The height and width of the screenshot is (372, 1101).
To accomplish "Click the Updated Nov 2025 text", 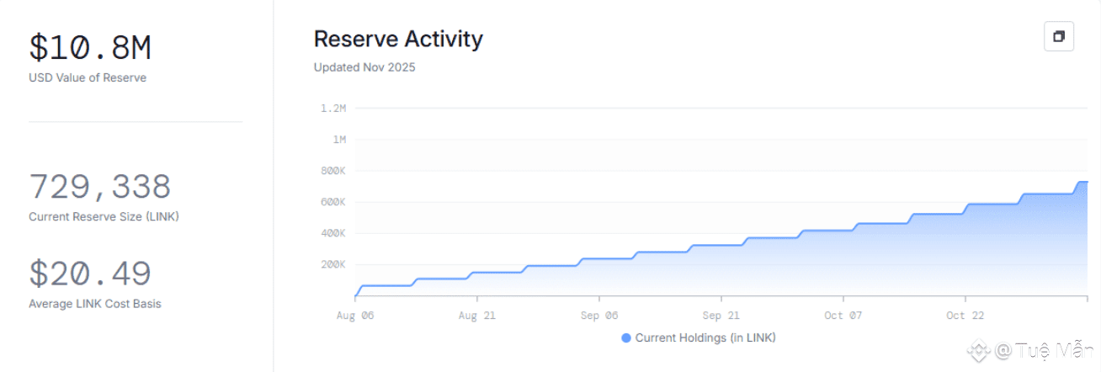I will click(364, 67).
